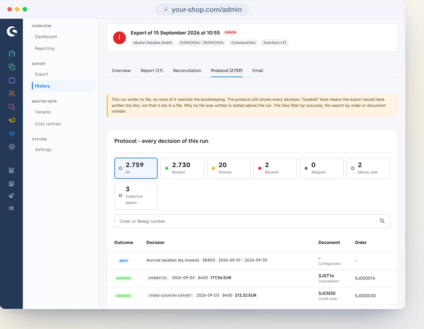This screenshot has width=424, height=329.
Task: Click document SJCN30
Action: tap(327, 293)
